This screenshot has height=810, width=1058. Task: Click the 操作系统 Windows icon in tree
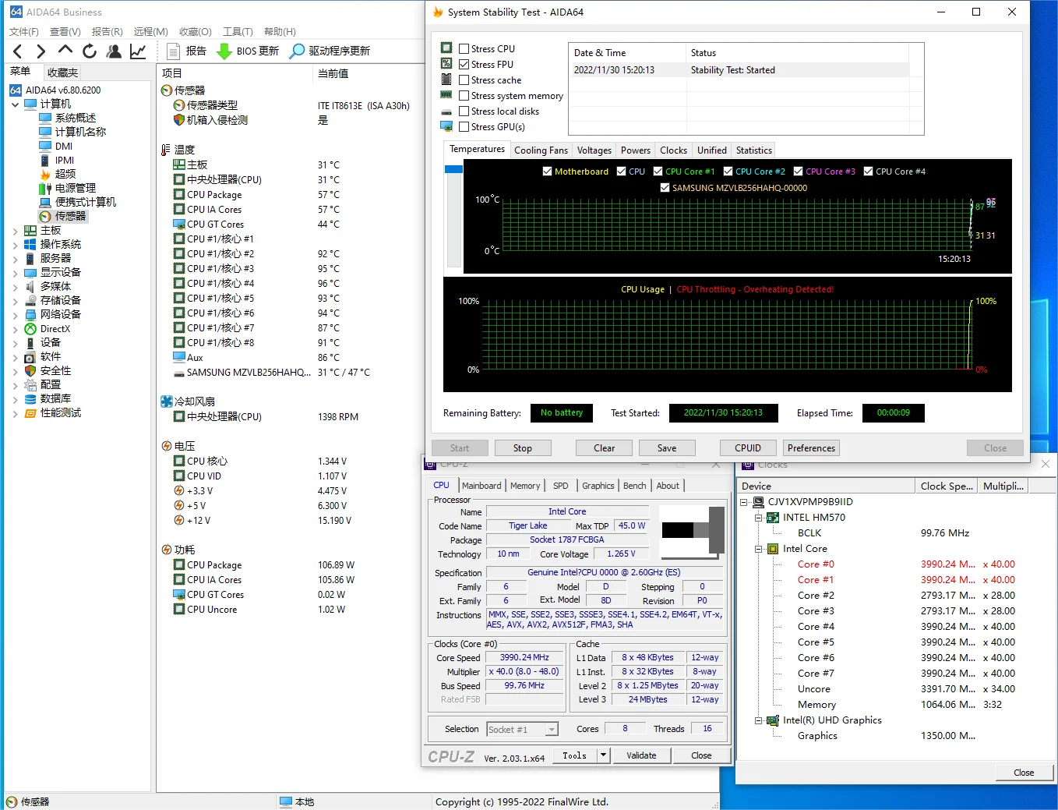tap(30, 245)
